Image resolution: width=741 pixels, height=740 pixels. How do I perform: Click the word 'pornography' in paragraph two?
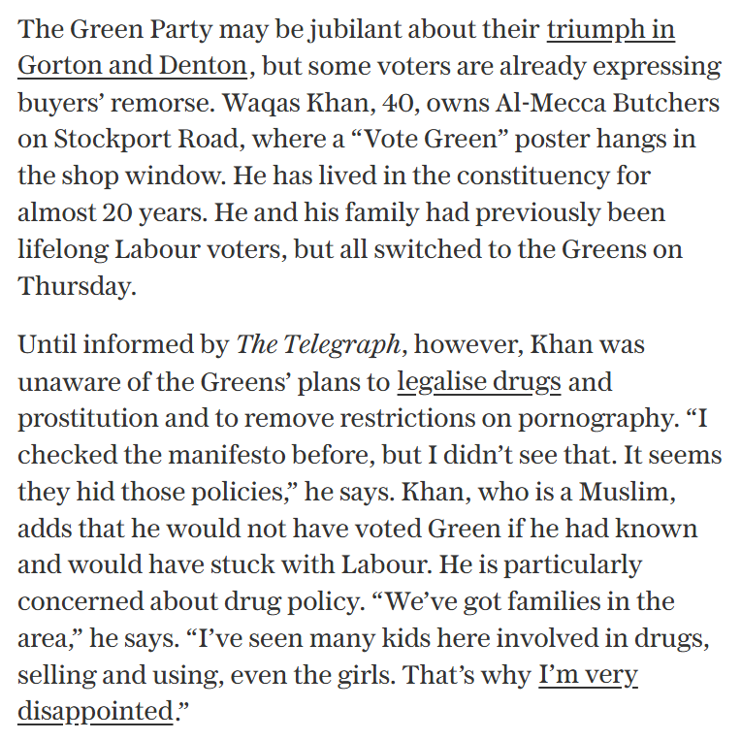(x=596, y=419)
